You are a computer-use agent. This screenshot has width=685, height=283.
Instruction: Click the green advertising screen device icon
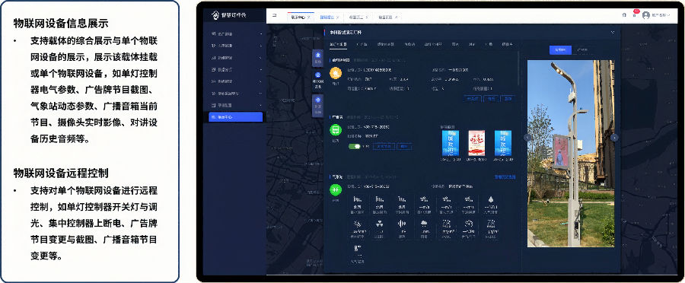click(336, 129)
